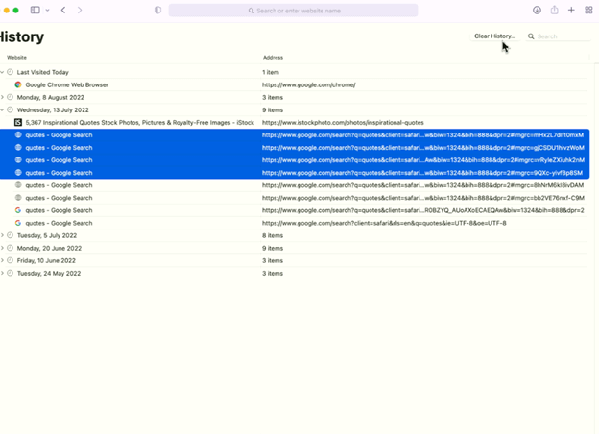Select quotes entry ending gjCSDU1hivzWoM

pyautogui.click(x=295, y=148)
